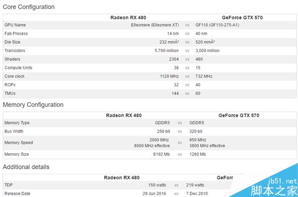
Task: Select the Memory Configuration heading
Action: point(33,105)
